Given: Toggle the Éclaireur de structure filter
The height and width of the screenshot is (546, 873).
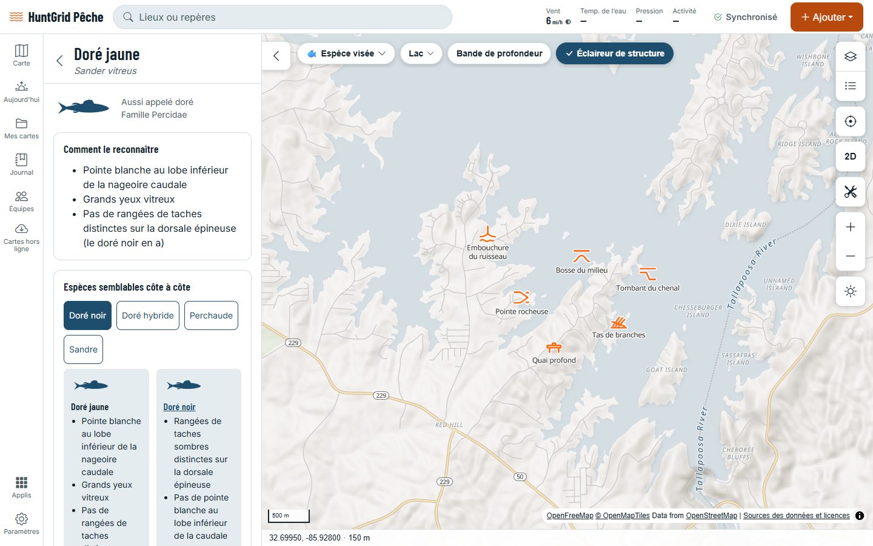Looking at the screenshot, I should [x=614, y=53].
